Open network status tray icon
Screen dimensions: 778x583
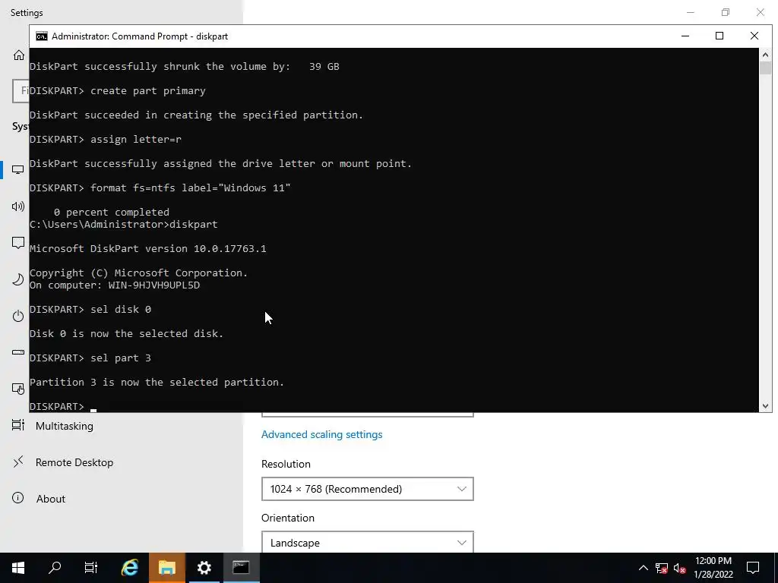662,568
